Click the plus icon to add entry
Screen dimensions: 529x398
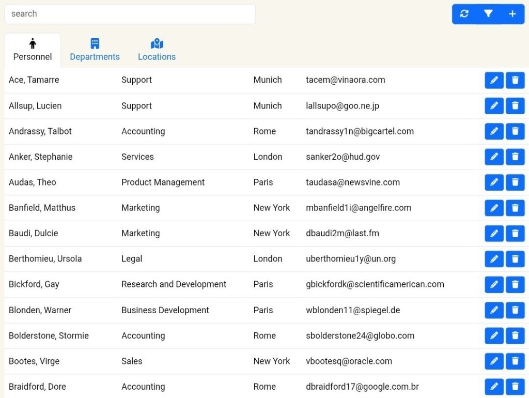point(512,14)
